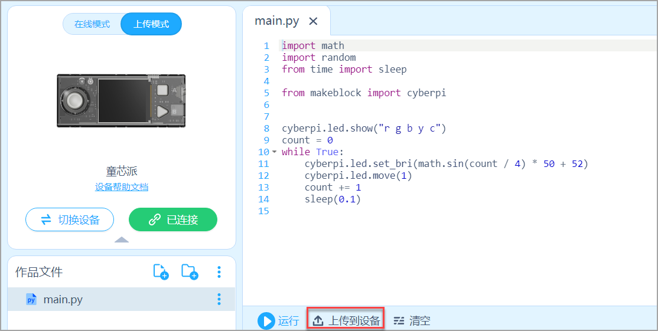Click the line 'import random'

point(319,57)
